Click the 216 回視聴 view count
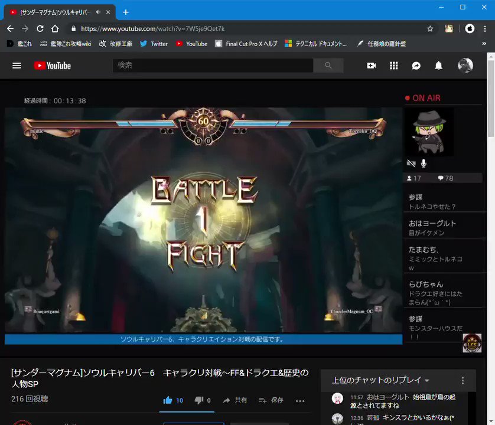Image resolution: width=495 pixels, height=425 pixels. coord(30,399)
